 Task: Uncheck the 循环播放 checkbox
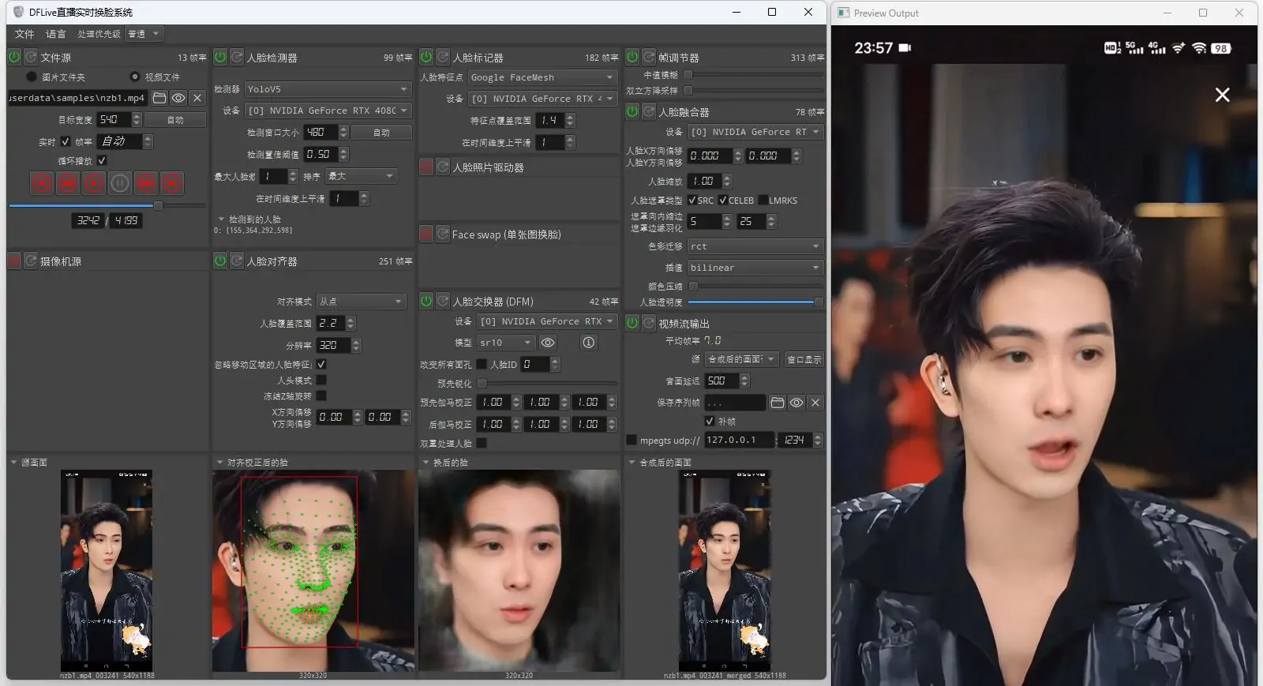pos(102,160)
